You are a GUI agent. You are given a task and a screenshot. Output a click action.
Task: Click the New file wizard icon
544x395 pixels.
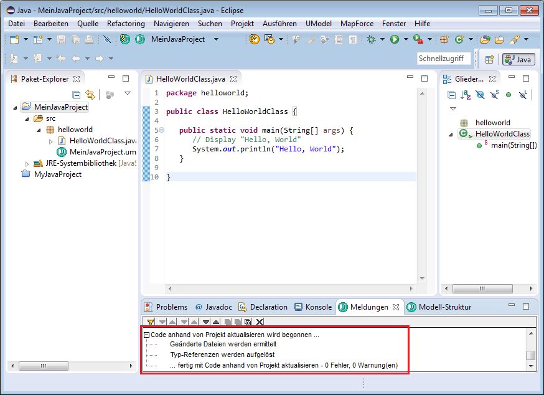click(x=14, y=39)
